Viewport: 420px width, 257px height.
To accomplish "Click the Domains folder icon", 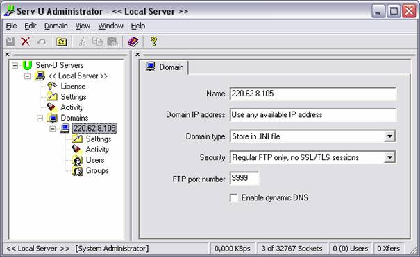I will coord(52,118).
